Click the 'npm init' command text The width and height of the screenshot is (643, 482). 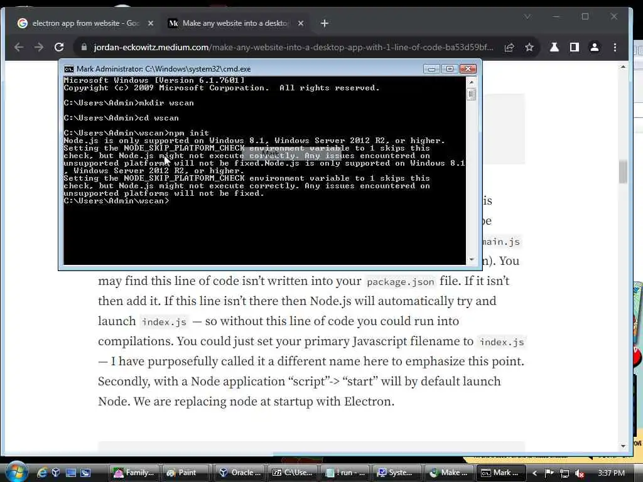point(189,133)
